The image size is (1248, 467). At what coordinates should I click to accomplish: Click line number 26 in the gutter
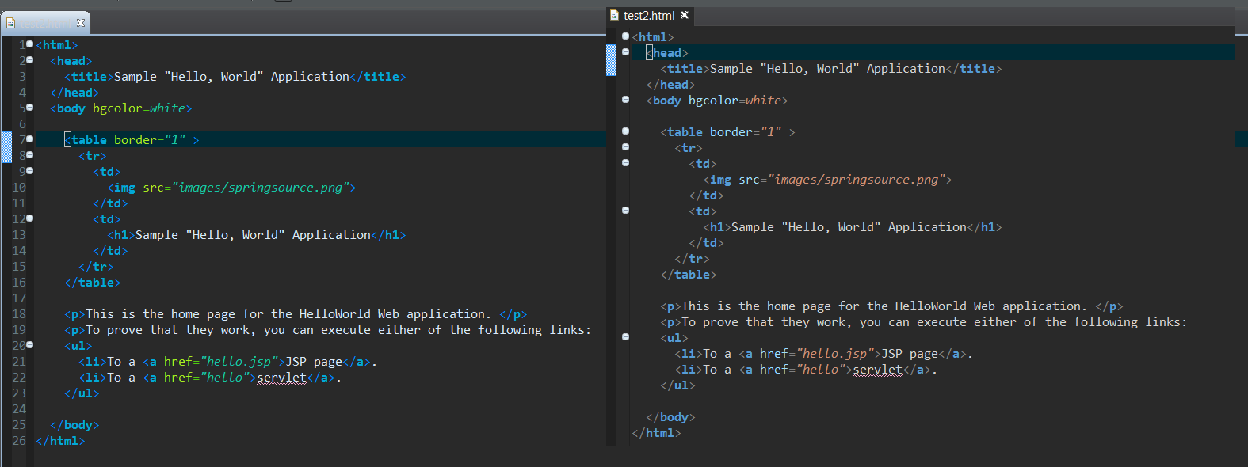click(x=19, y=441)
